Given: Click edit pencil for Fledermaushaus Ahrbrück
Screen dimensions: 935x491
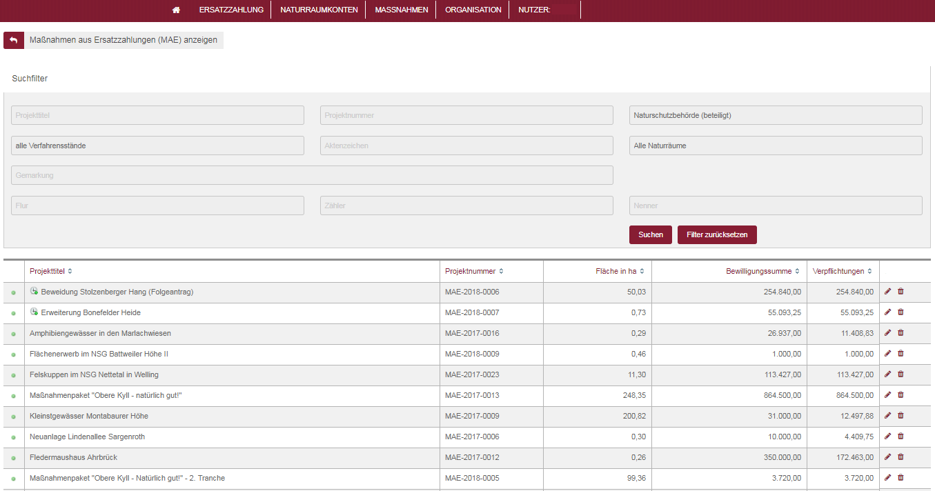Looking at the screenshot, I should (888, 457).
